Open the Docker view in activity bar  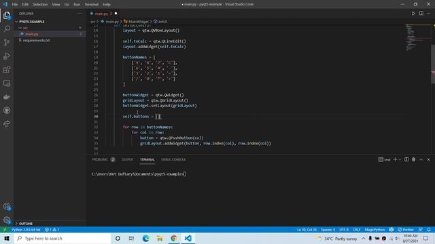pyautogui.click(x=7, y=97)
